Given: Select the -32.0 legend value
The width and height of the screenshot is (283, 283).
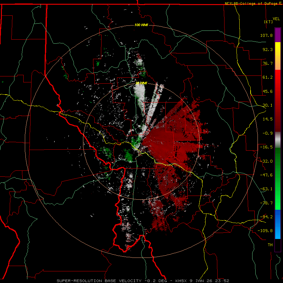Looking at the screenshot, I should click(266, 161).
